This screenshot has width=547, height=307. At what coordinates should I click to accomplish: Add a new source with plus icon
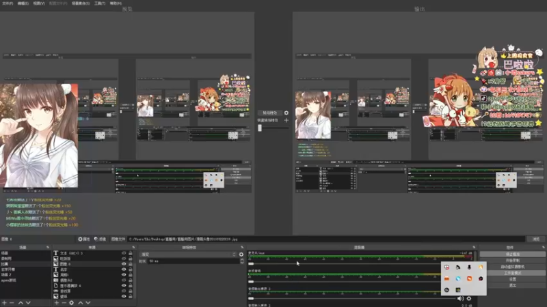tap(57, 303)
